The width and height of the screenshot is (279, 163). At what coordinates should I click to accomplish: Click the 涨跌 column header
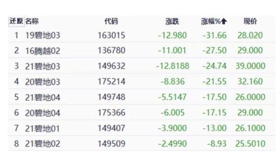pos(172,22)
